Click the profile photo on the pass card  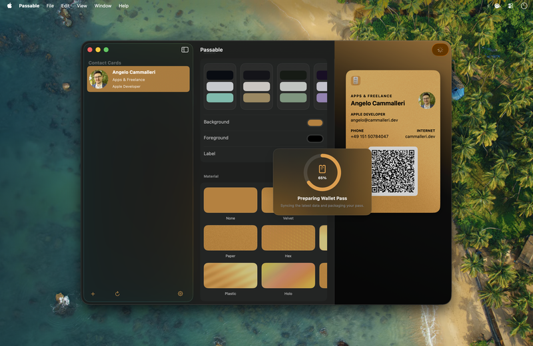pyautogui.click(x=427, y=100)
